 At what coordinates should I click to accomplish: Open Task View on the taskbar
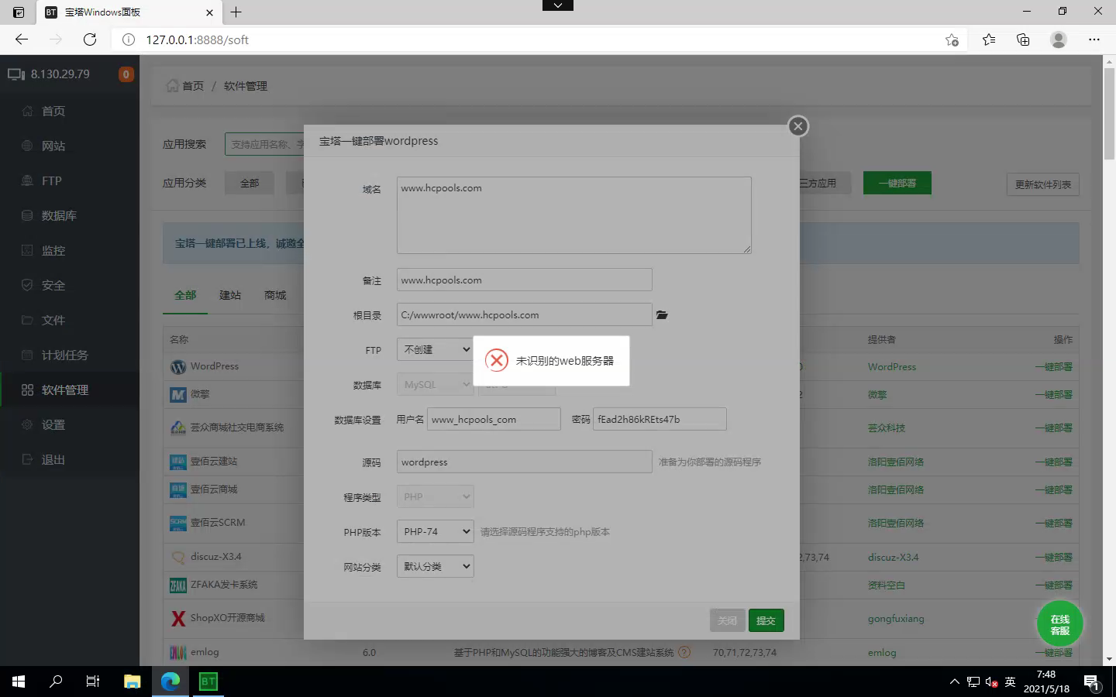(x=93, y=682)
